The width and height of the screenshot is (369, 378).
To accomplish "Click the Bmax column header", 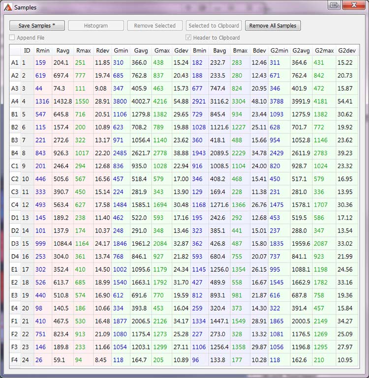I will [240, 51].
